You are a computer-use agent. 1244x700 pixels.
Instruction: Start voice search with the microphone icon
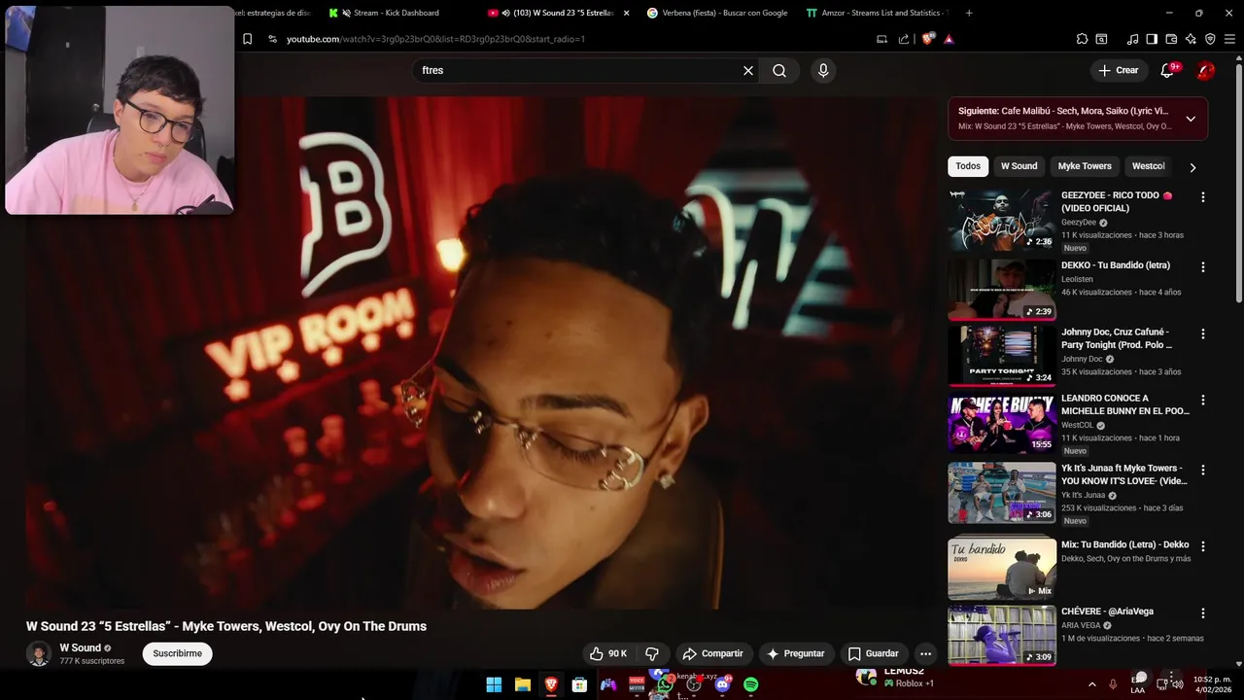pos(823,70)
